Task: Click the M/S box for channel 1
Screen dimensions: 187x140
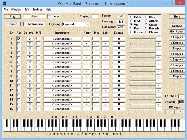Action: coord(38,39)
